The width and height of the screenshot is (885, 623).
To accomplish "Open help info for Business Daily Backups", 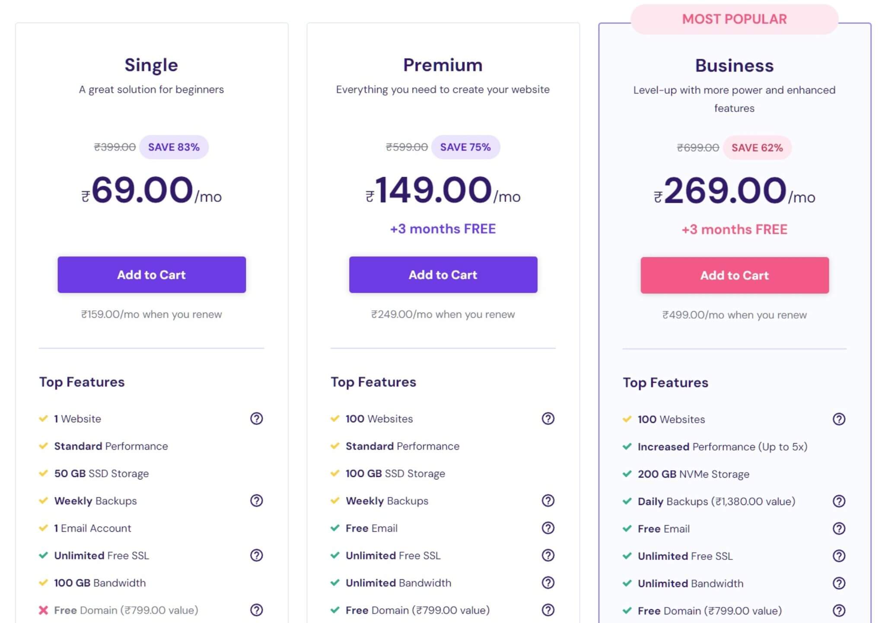I will pos(839,502).
